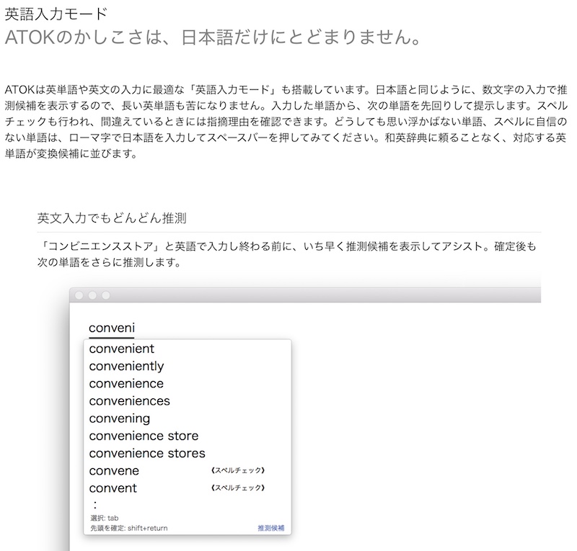Click the スペルチェック label beside convent
Viewport: 577px width, 551px height.
pos(238,488)
